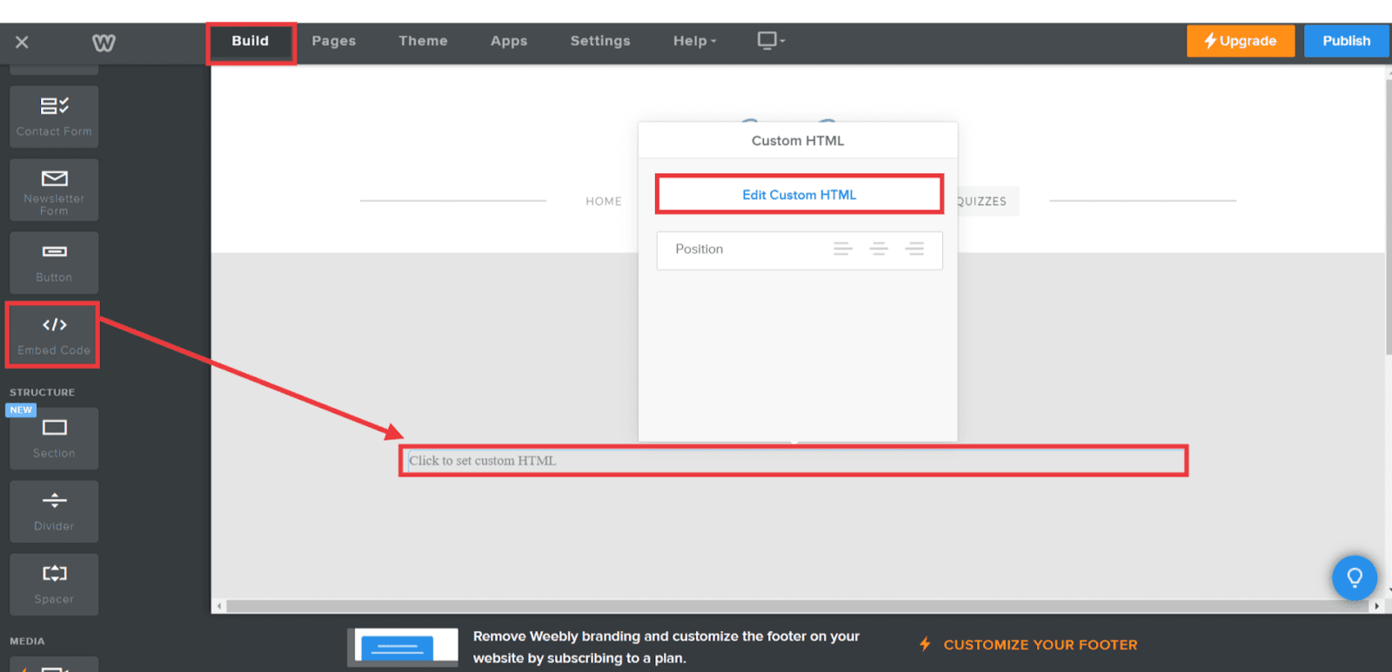Click the Custom HTML popup title

pos(798,141)
